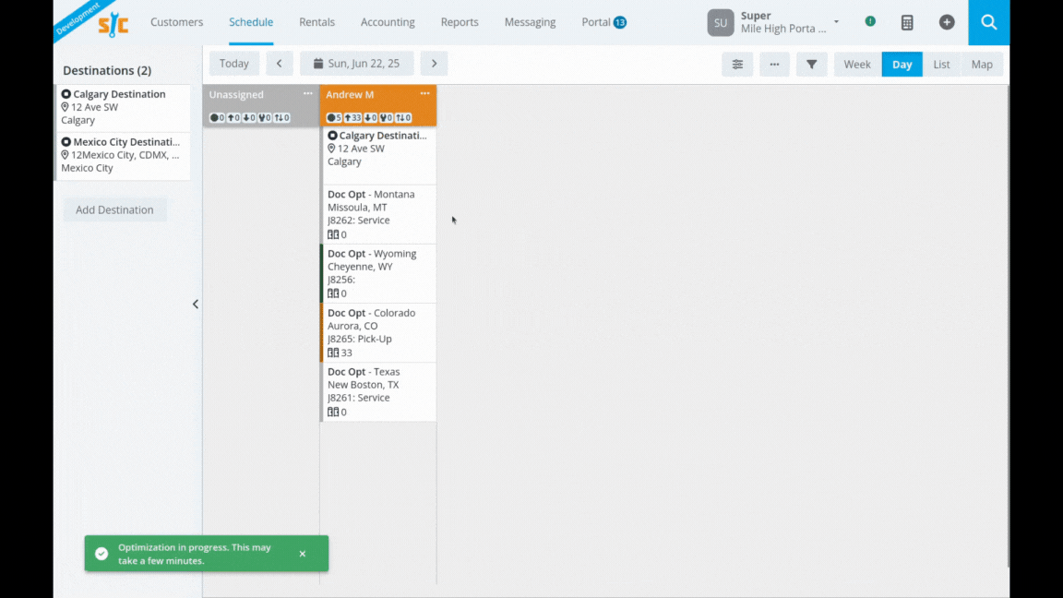The image size is (1063, 598).
Task: Click the Portal 13 notification badge
Action: pos(620,22)
